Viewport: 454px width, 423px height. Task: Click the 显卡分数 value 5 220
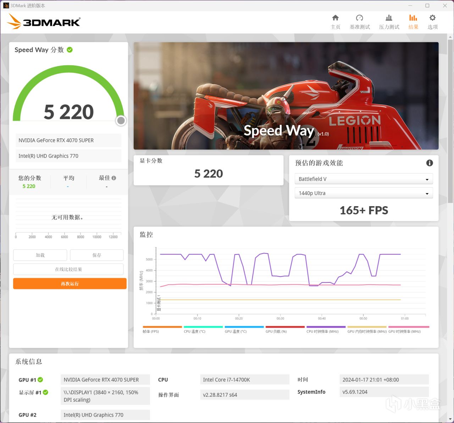tap(209, 174)
